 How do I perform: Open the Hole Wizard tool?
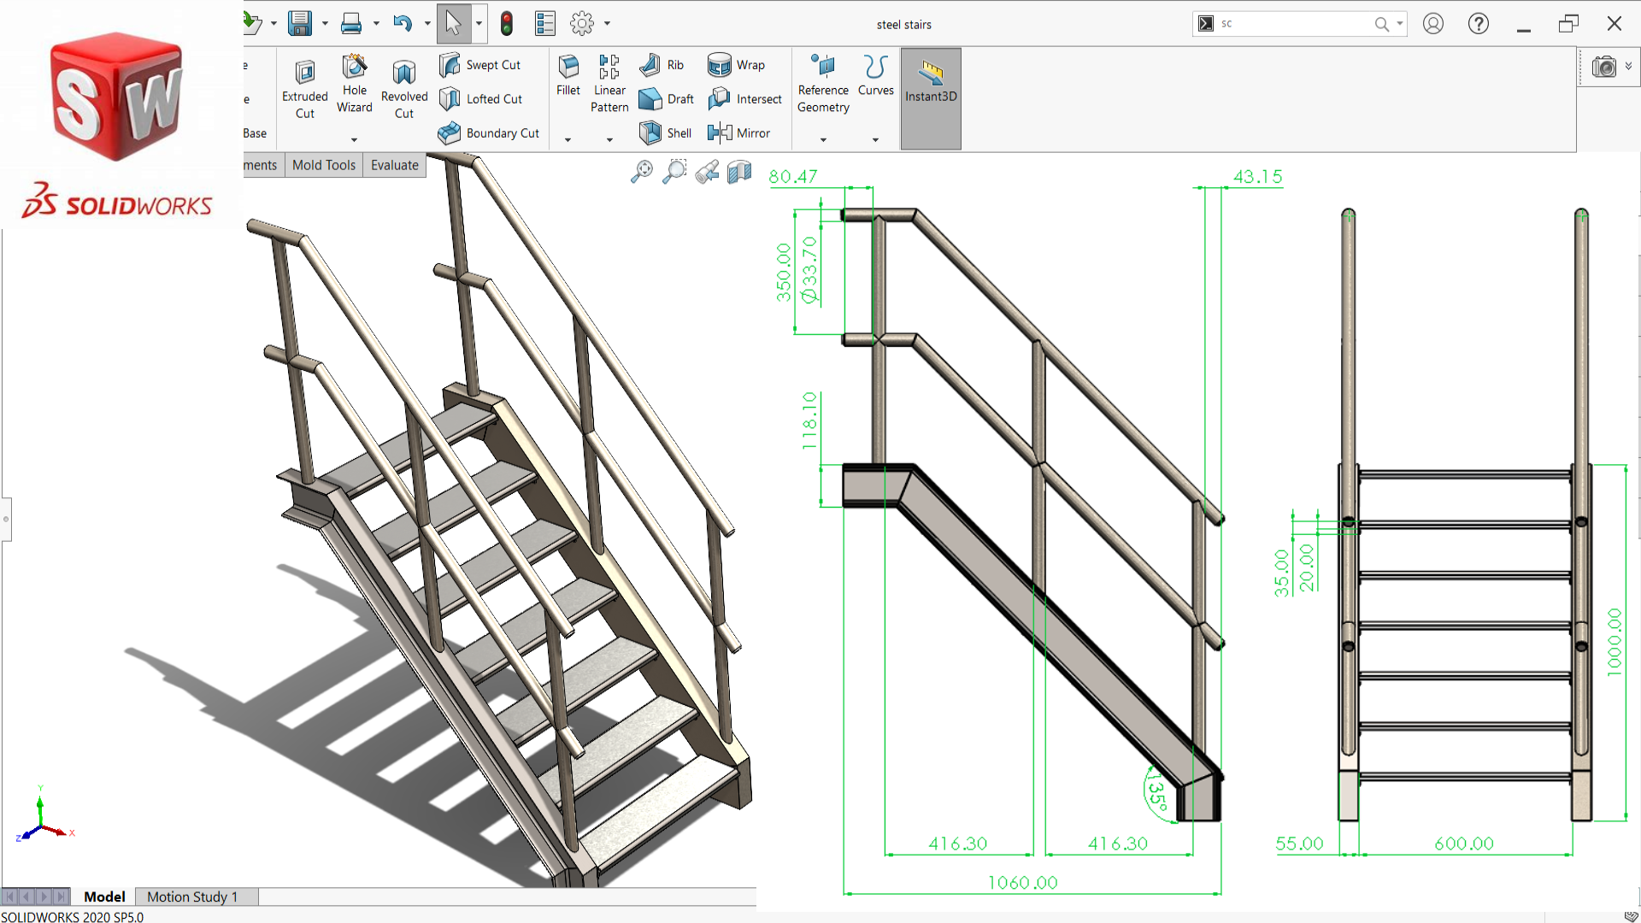(x=354, y=84)
